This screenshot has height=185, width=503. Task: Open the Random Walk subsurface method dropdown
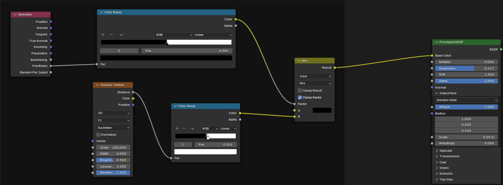click(x=466, y=100)
